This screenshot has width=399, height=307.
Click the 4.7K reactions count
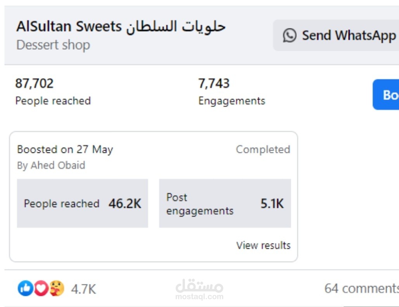(x=83, y=289)
